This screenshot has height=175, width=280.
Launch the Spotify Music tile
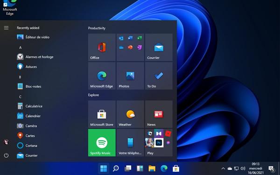click(x=102, y=143)
